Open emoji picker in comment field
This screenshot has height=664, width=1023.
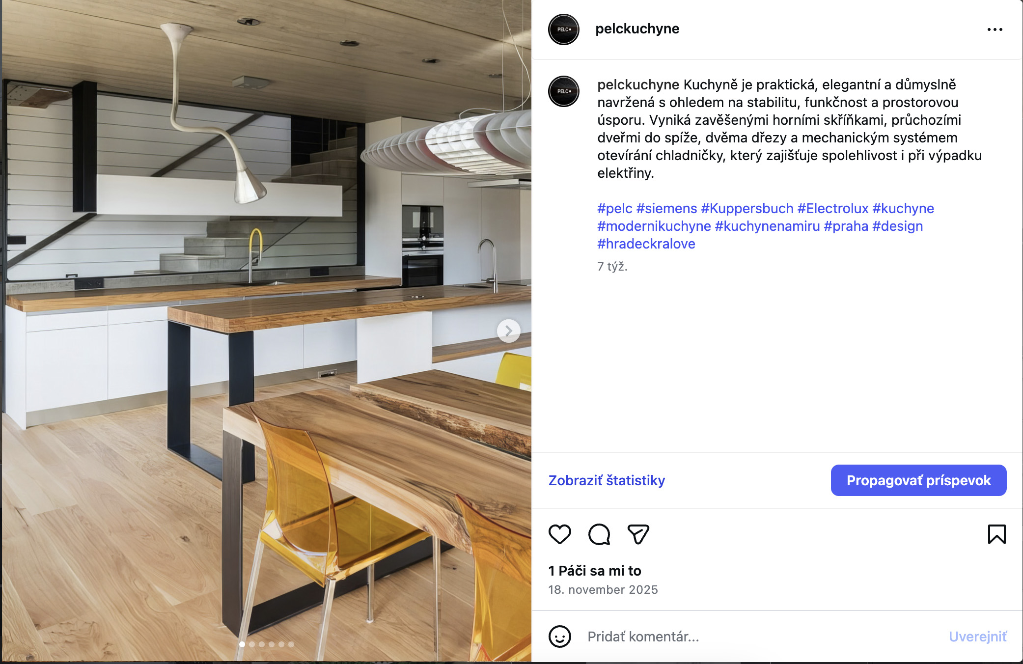[x=560, y=636]
